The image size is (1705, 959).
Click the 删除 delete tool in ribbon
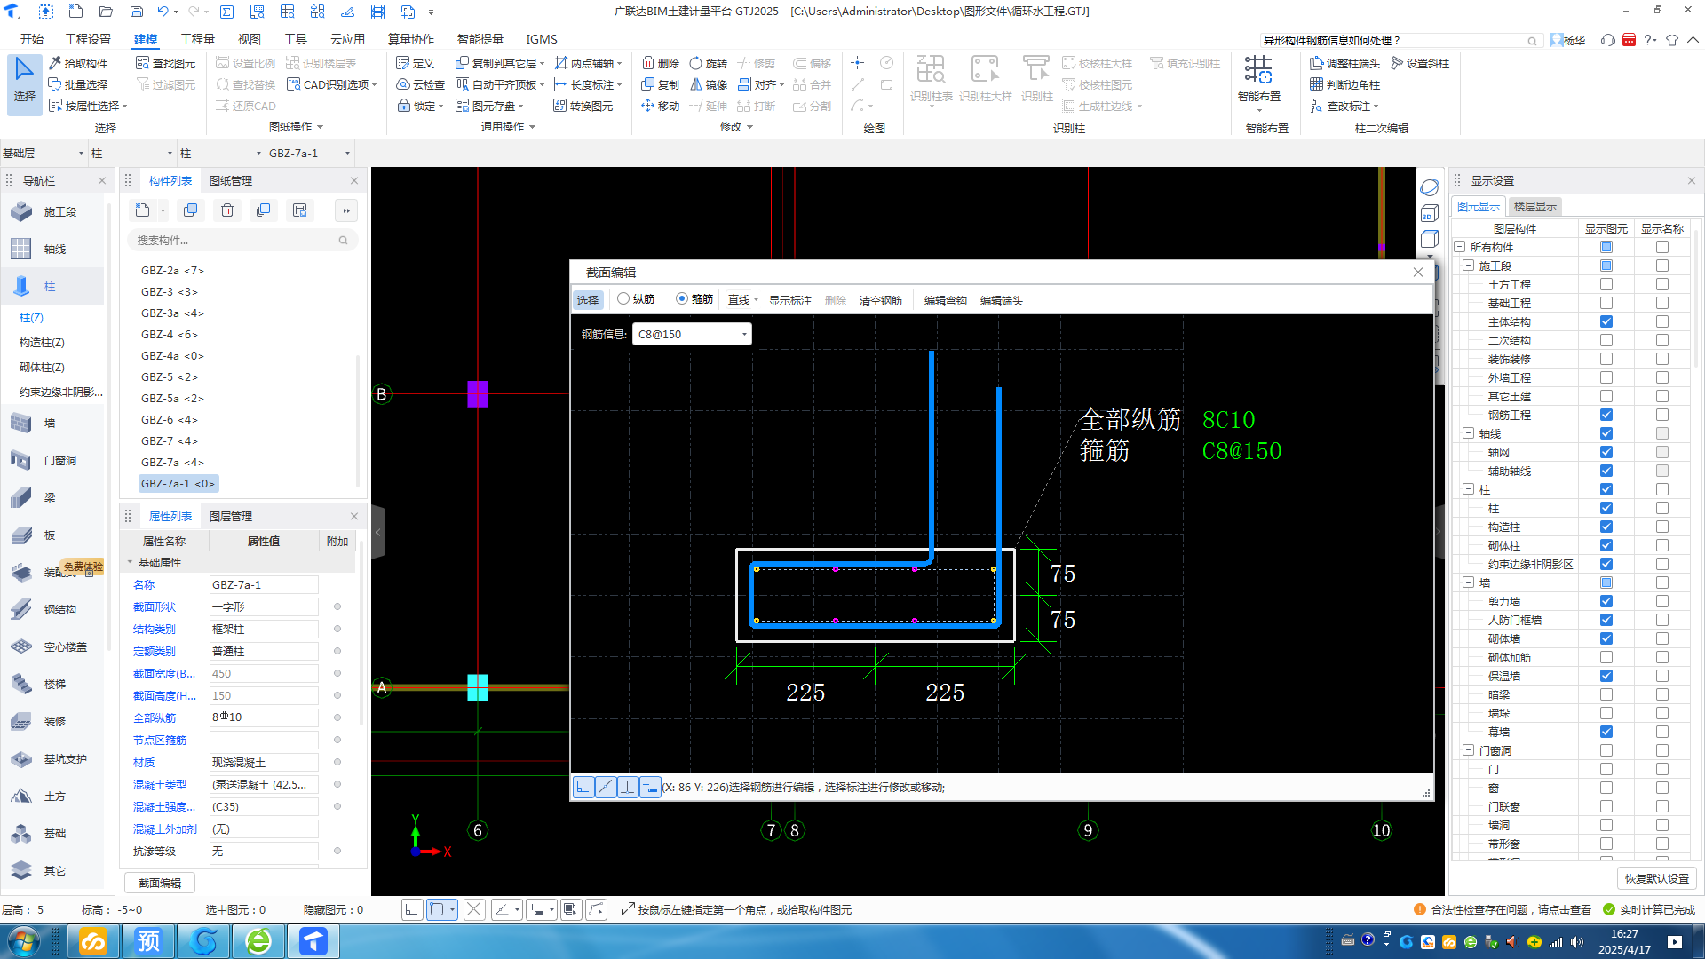(x=661, y=63)
